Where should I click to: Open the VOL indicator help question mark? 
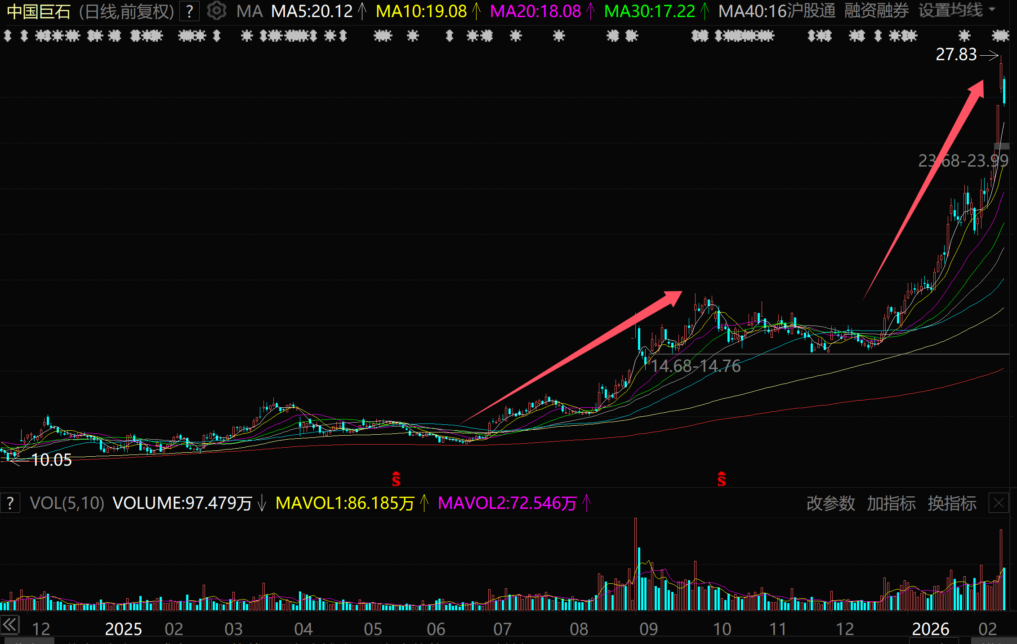(10, 503)
